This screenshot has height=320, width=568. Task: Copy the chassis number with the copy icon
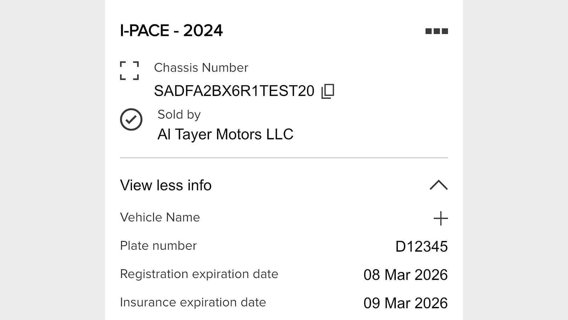[x=328, y=91]
